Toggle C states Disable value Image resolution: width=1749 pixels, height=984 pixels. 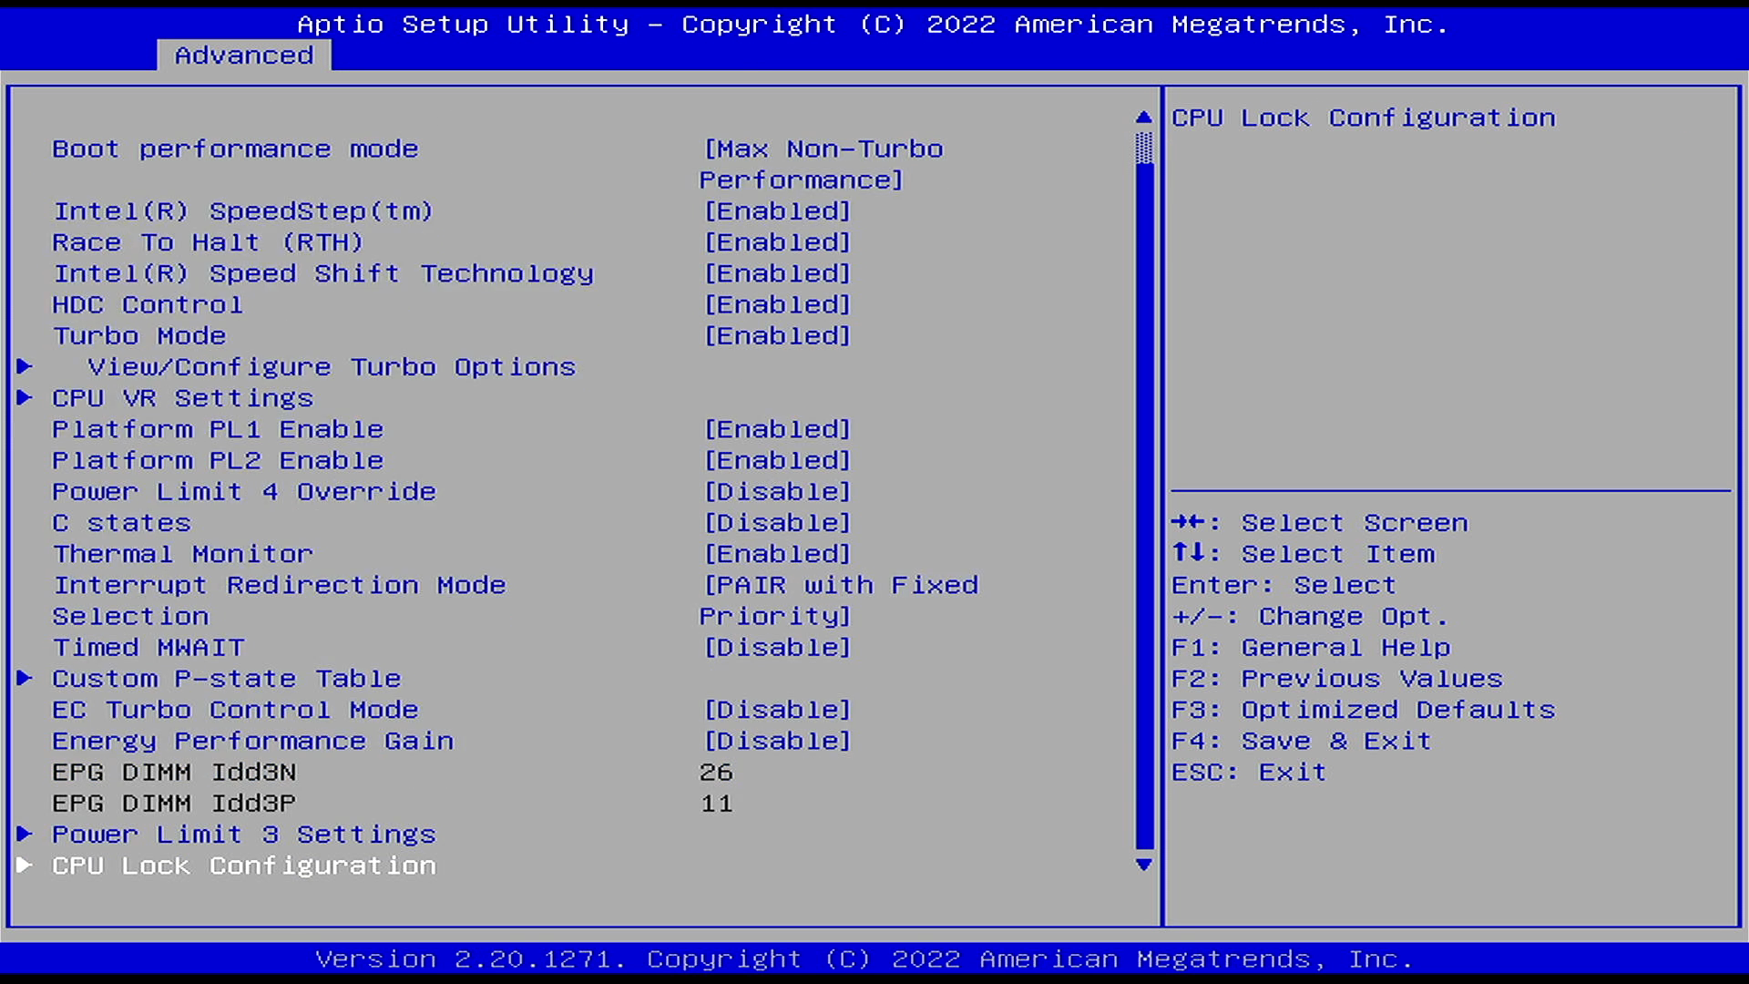click(777, 523)
